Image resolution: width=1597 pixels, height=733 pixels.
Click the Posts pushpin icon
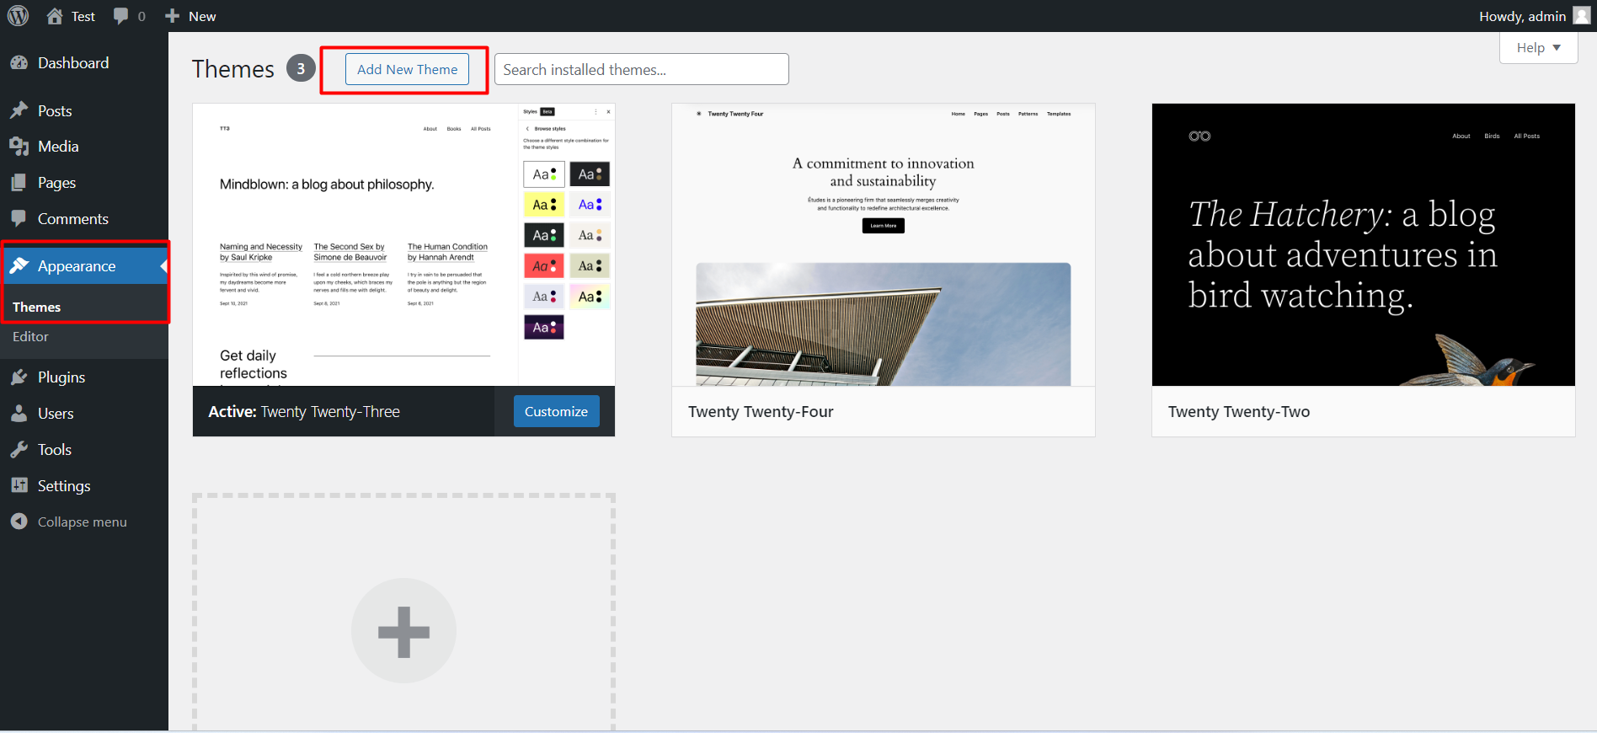coord(19,110)
